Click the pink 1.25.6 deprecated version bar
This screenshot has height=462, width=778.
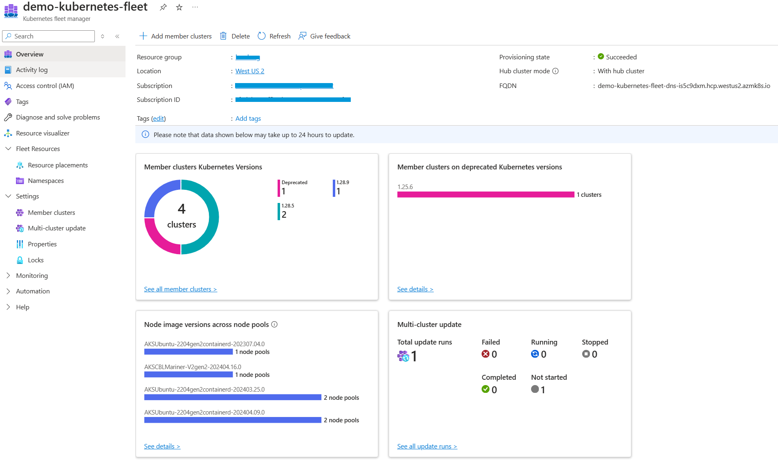tap(486, 195)
